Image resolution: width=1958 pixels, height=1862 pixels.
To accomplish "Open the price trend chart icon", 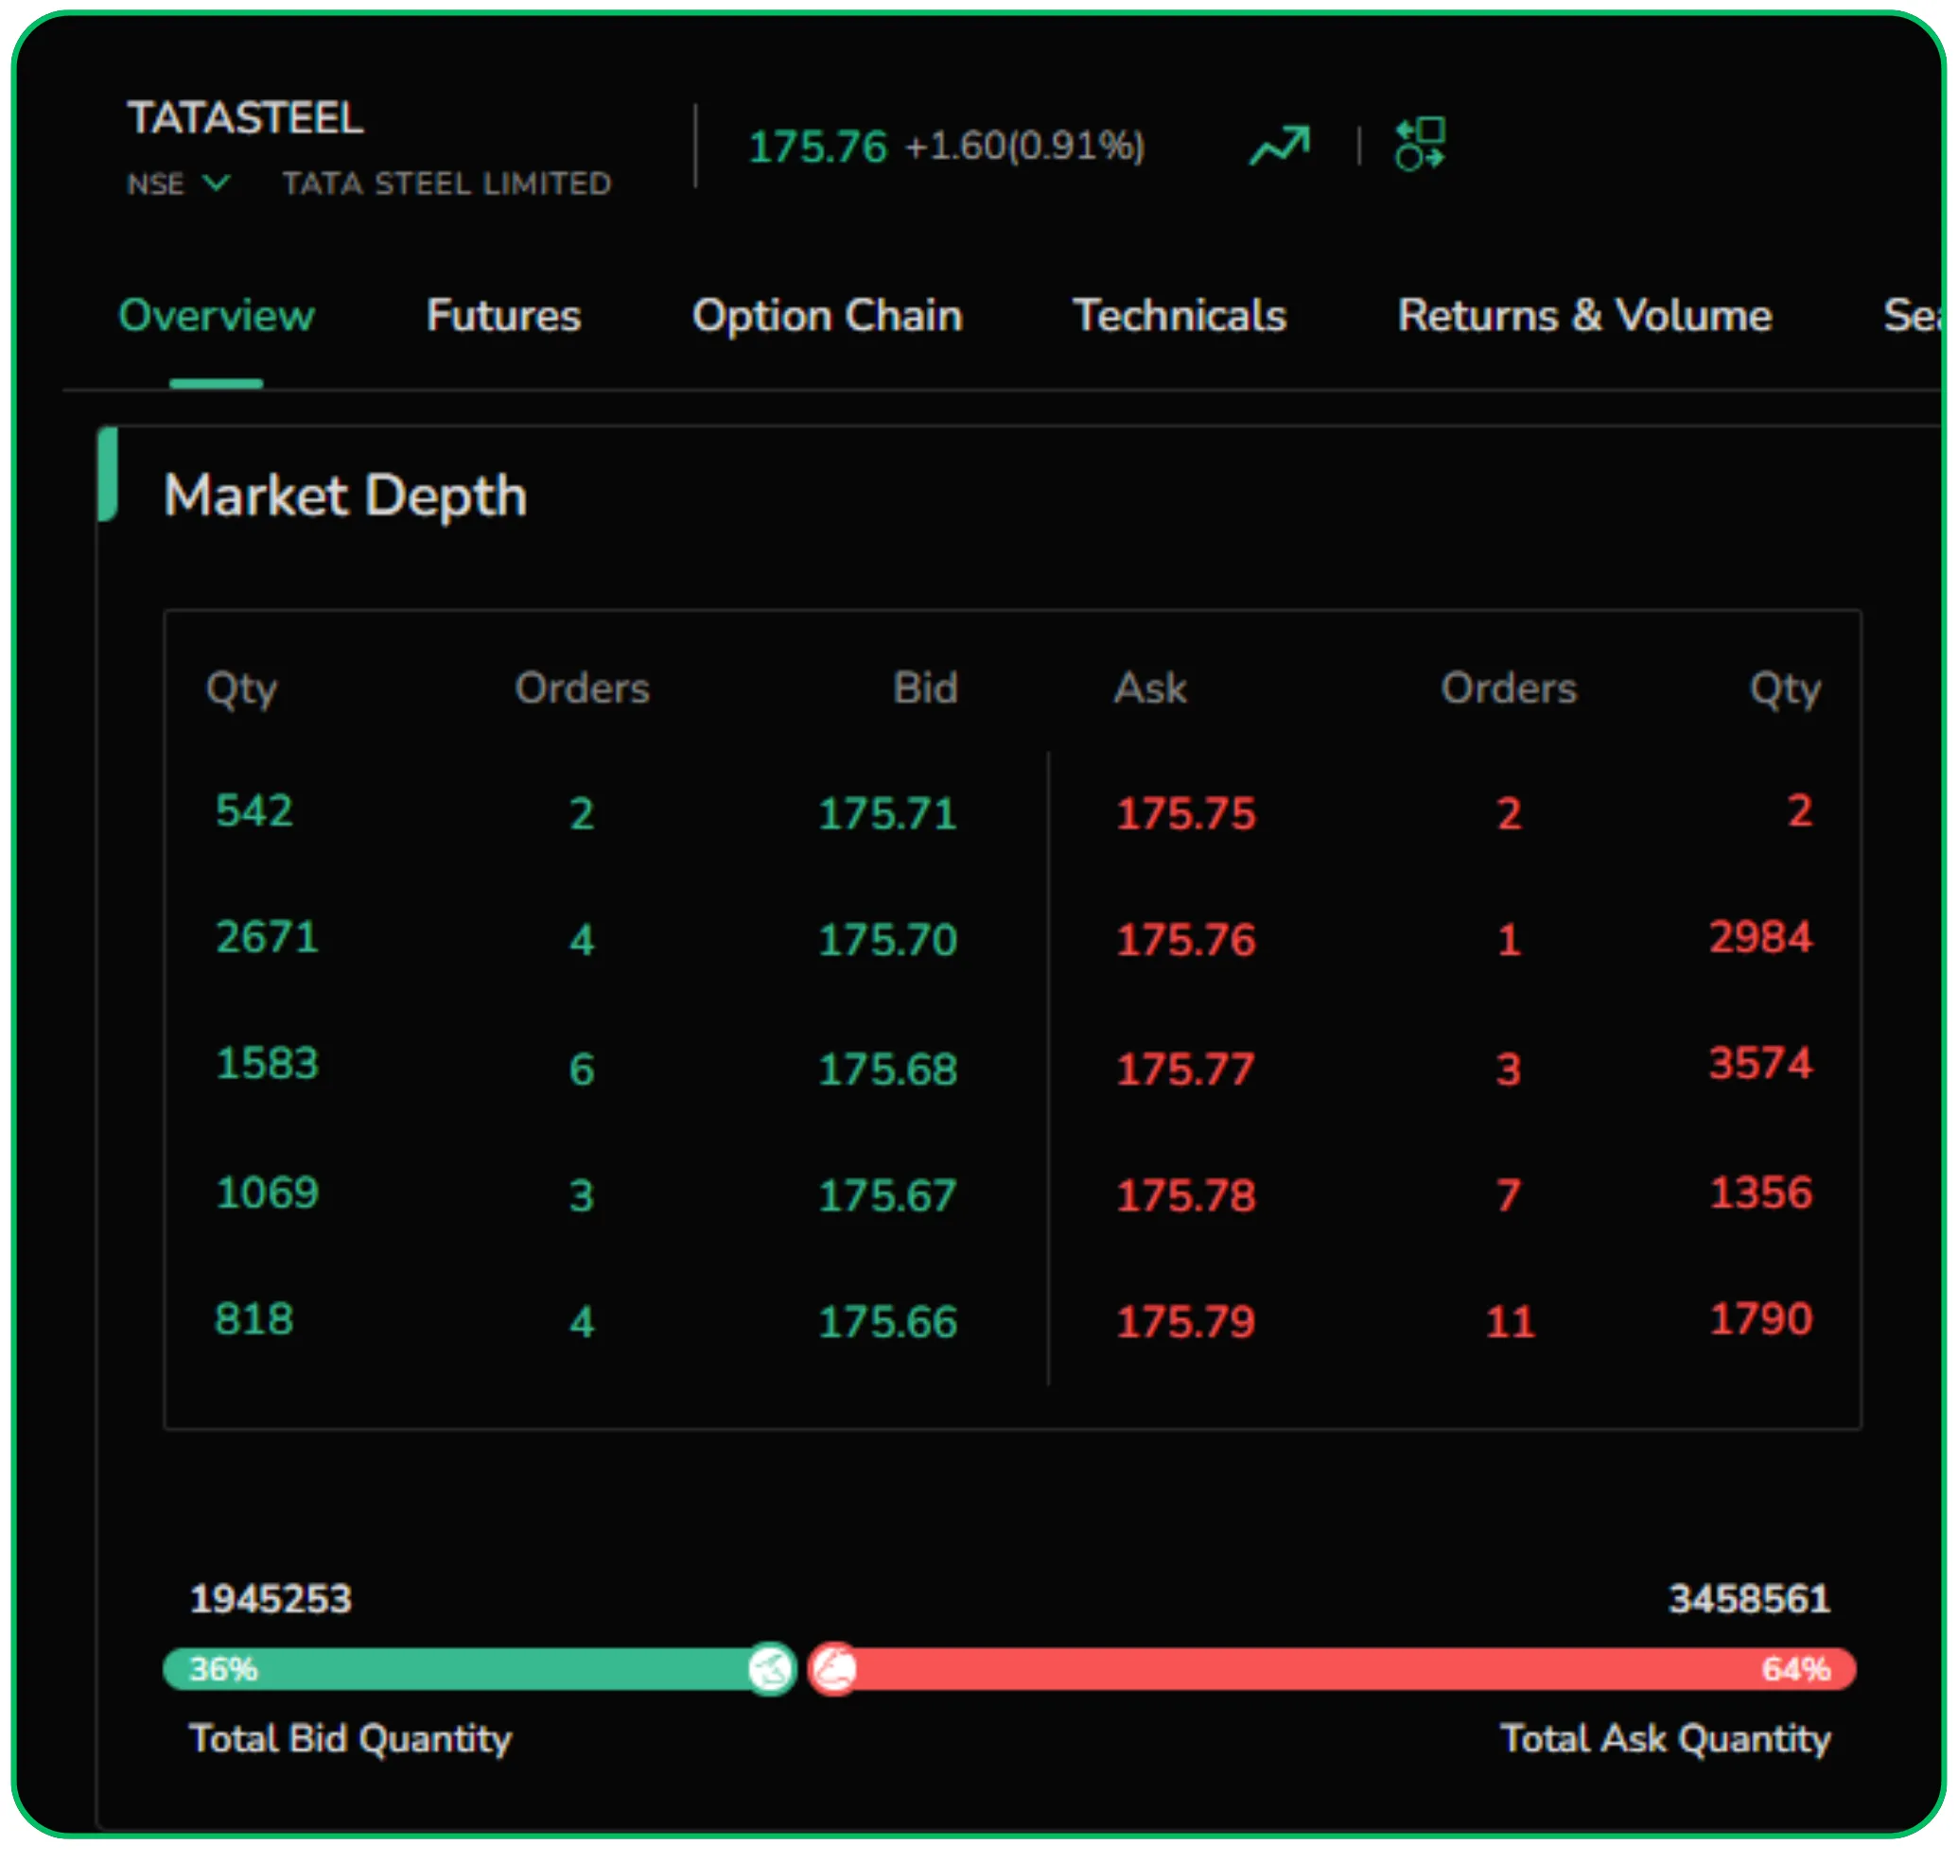I will click(1279, 146).
